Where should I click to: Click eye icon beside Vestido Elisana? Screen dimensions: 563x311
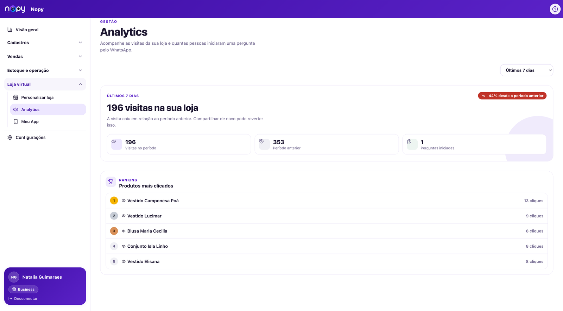(124, 261)
